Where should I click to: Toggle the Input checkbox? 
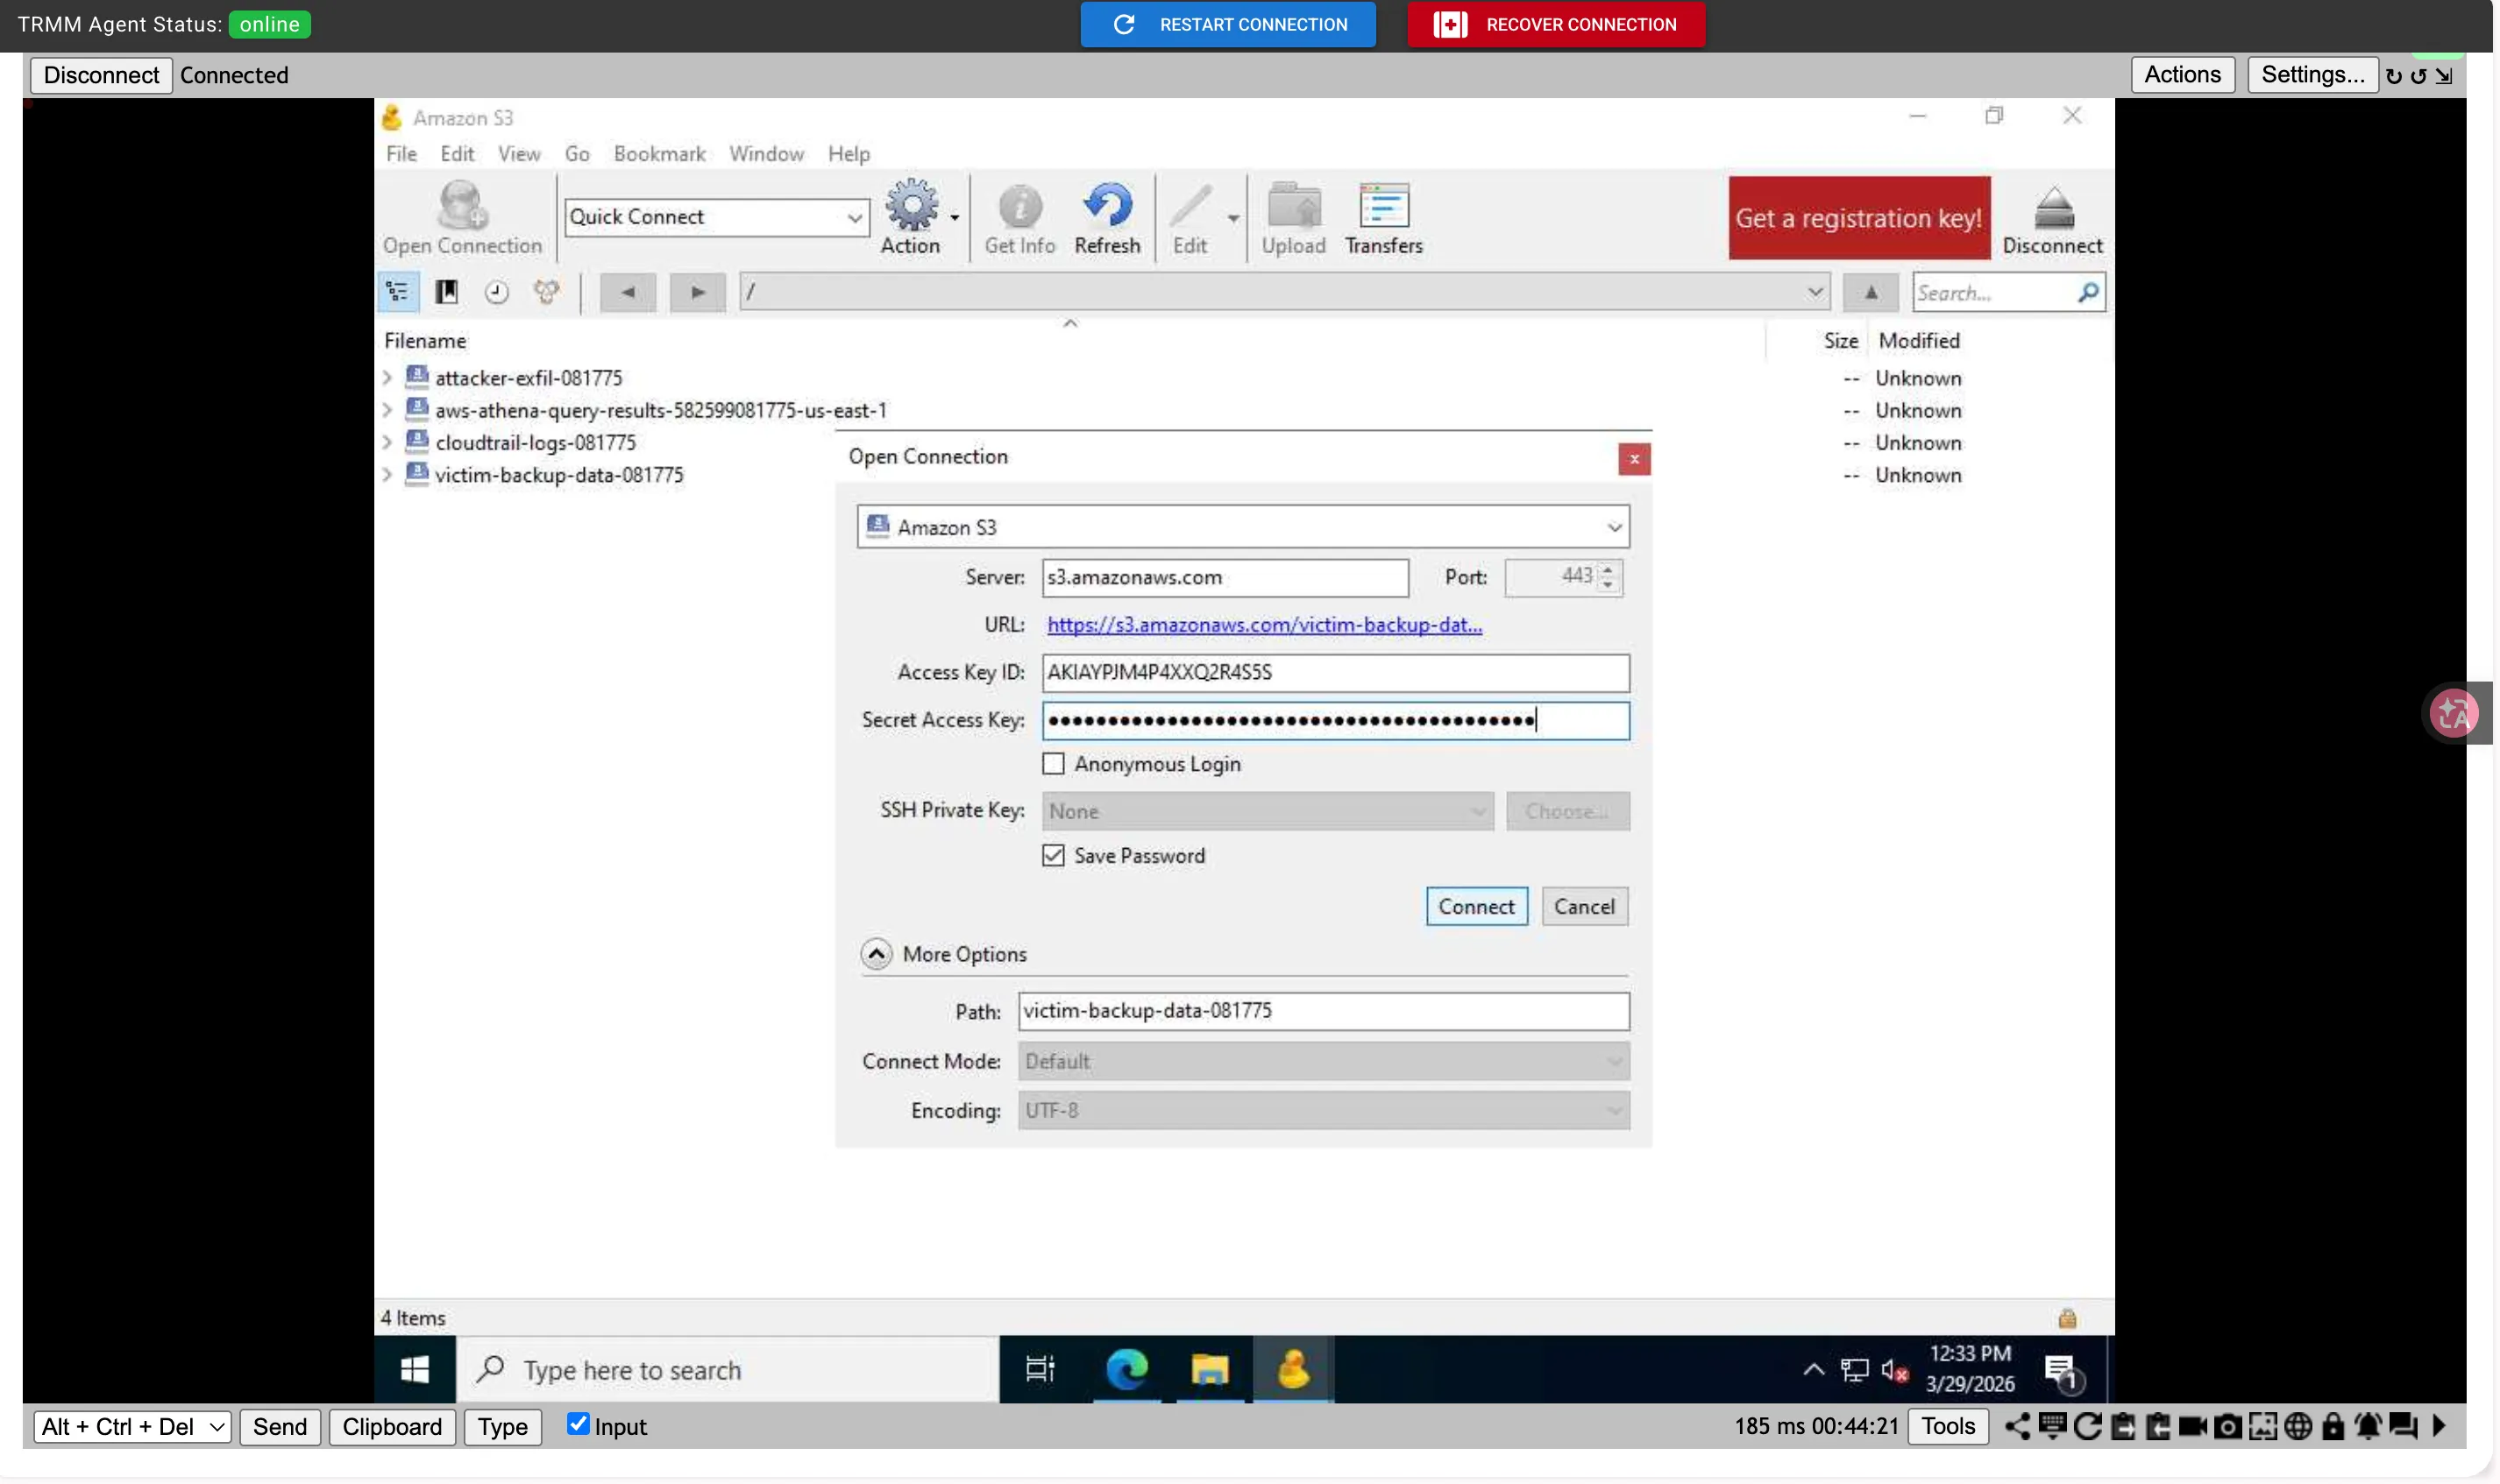click(x=578, y=1424)
